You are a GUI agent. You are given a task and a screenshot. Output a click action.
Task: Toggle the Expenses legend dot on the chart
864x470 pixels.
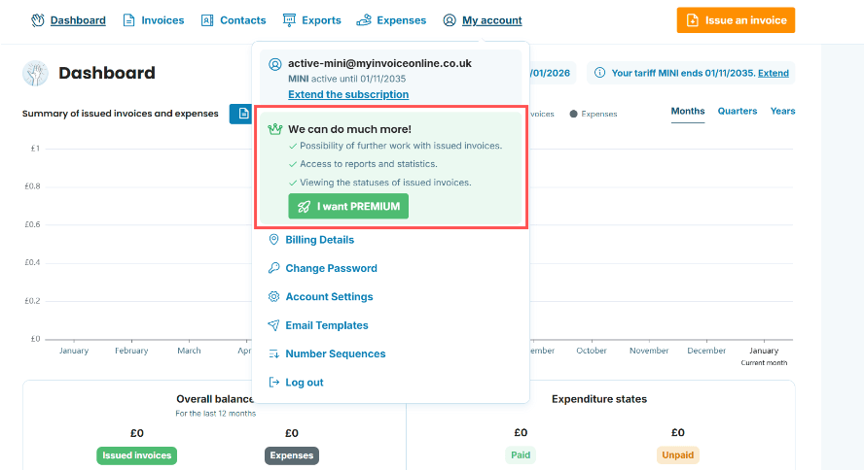573,114
